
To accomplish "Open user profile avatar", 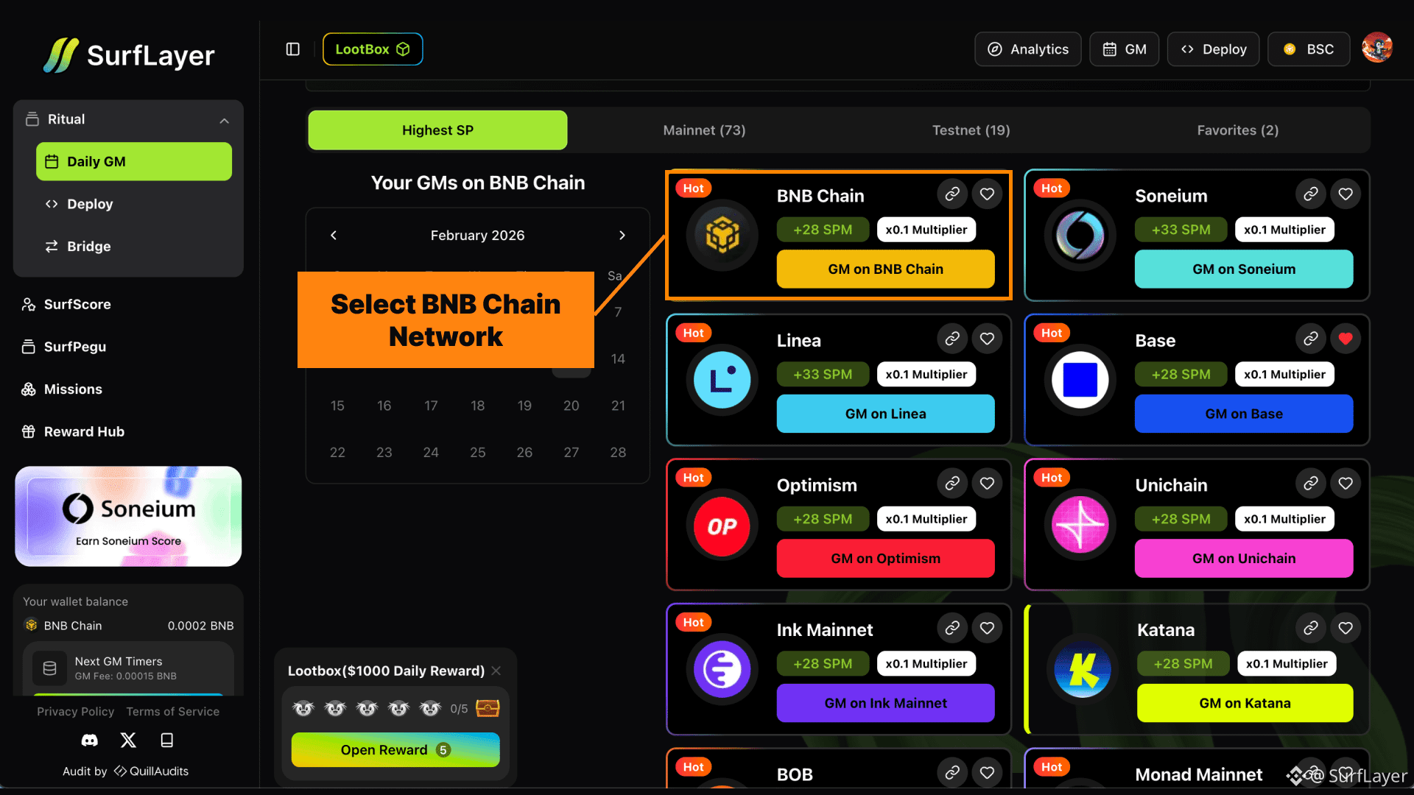I will [1376, 49].
